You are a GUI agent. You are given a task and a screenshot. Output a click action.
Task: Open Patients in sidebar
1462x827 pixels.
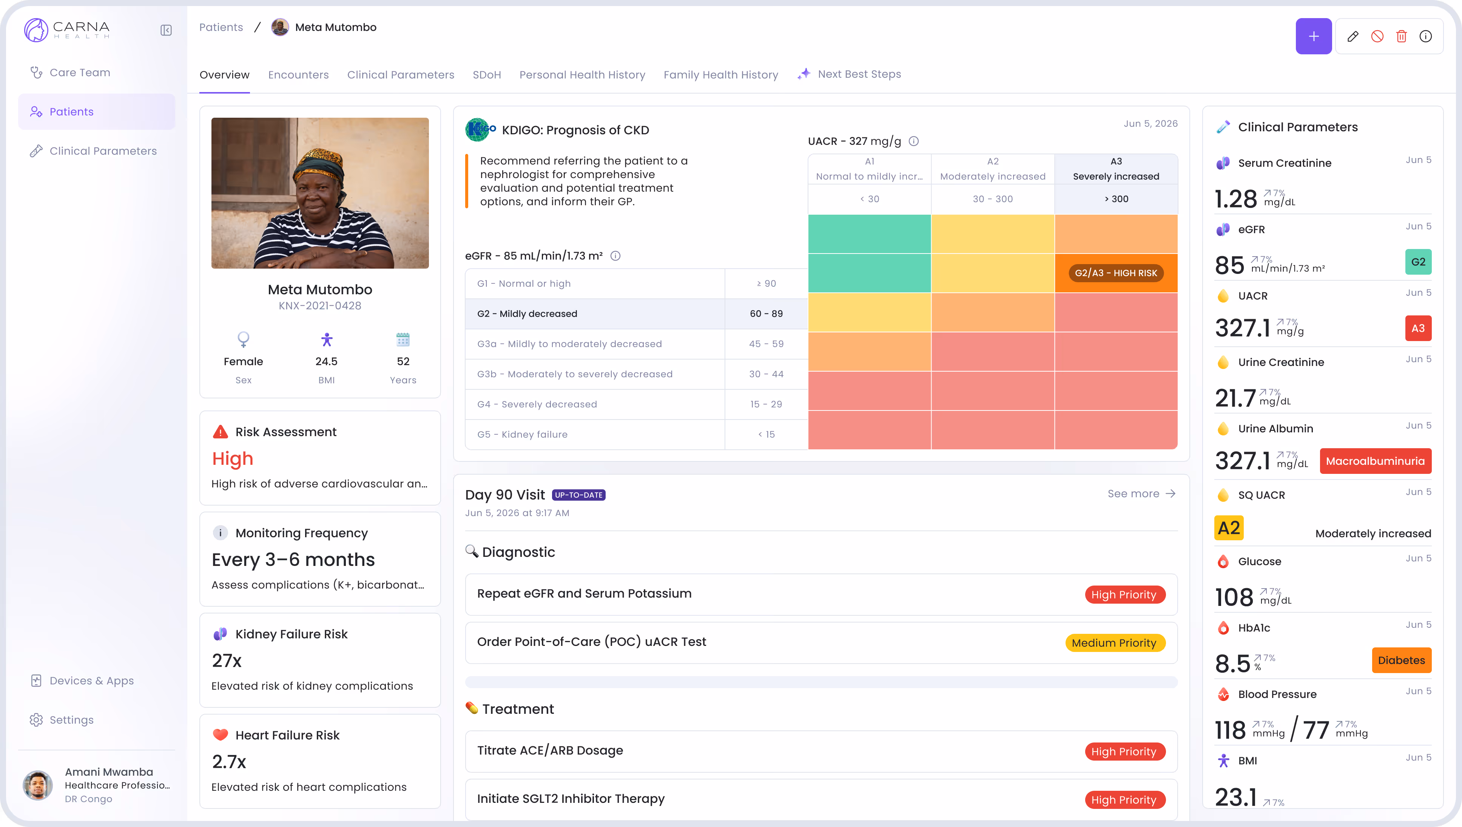[x=97, y=111]
